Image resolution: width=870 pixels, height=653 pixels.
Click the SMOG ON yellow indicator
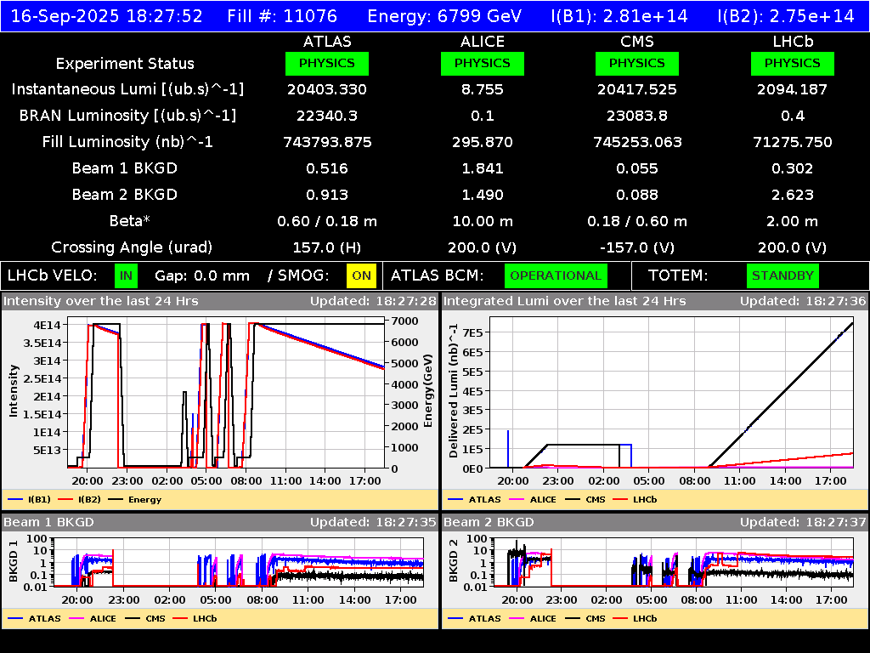pyautogui.click(x=361, y=276)
